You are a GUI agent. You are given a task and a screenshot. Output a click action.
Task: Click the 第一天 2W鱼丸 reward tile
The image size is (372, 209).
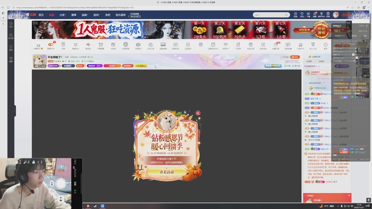coord(199,30)
